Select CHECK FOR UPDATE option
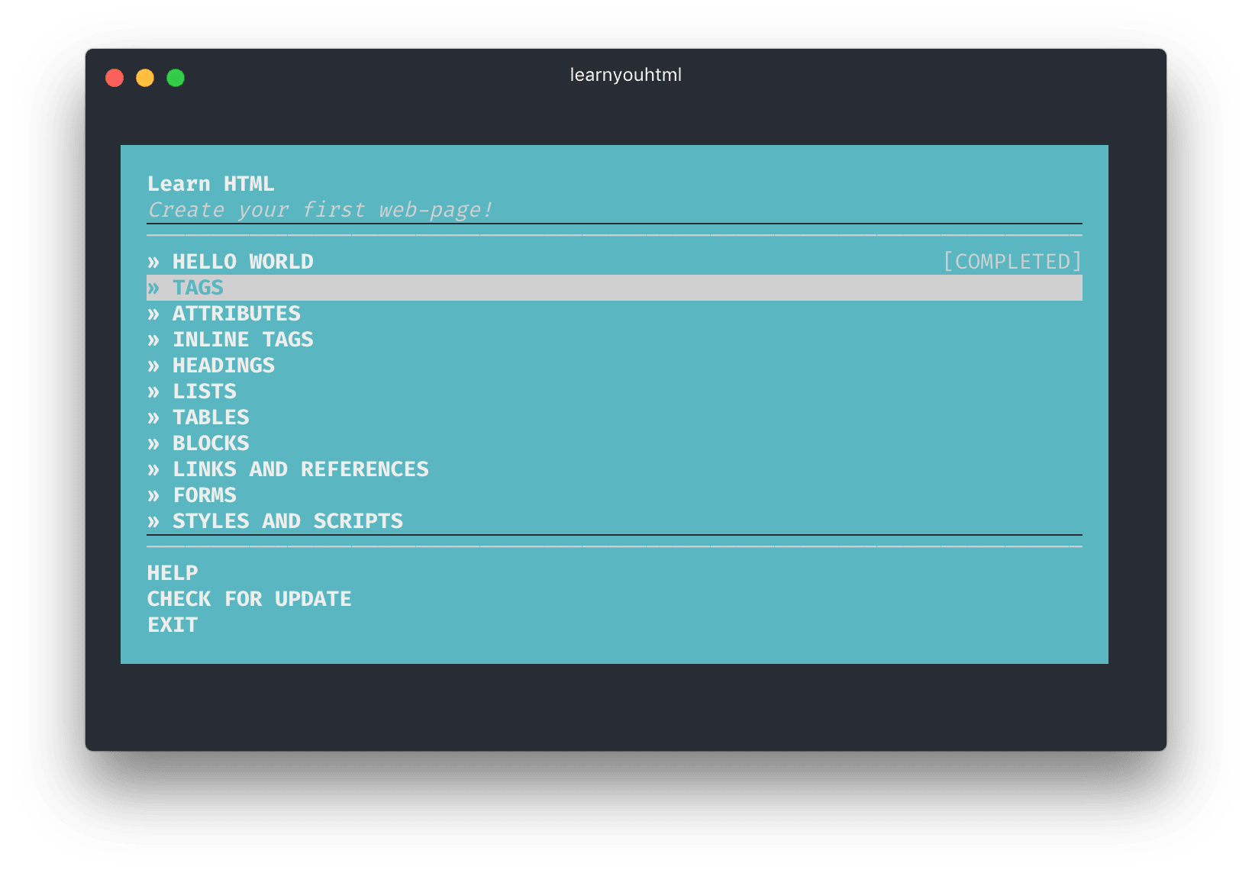This screenshot has height=873, width=1252. pos(250,599)
